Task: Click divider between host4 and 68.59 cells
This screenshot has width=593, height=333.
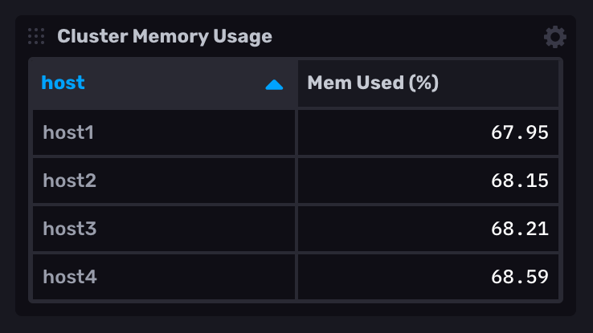Action: point(296,277)
